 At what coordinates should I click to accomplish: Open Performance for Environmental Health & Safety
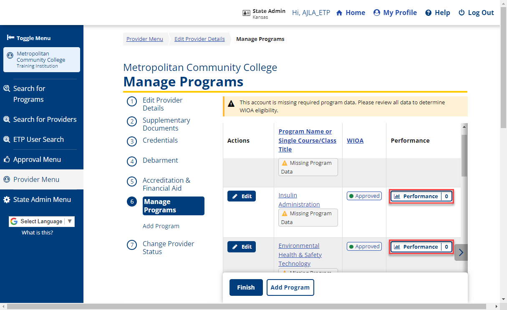421,247
